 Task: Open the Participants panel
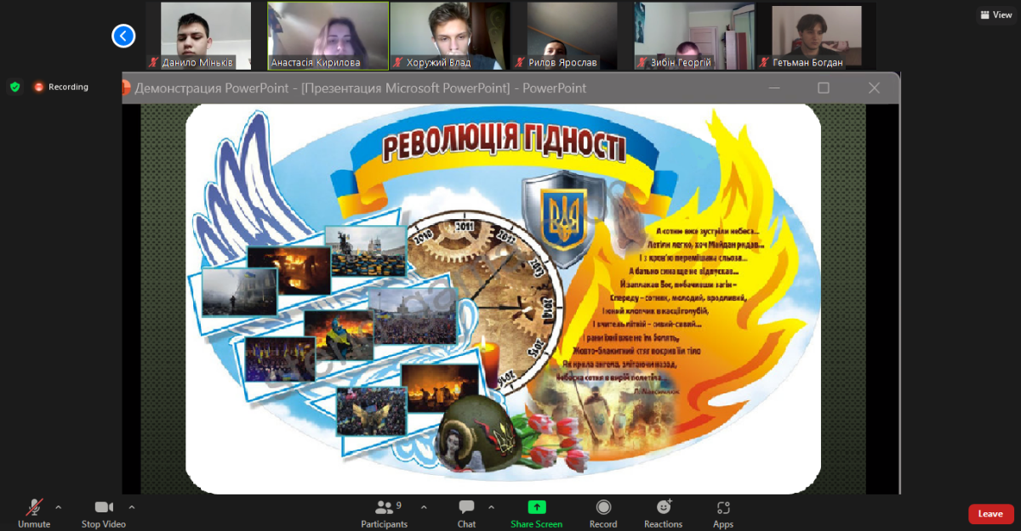[384, 513]
